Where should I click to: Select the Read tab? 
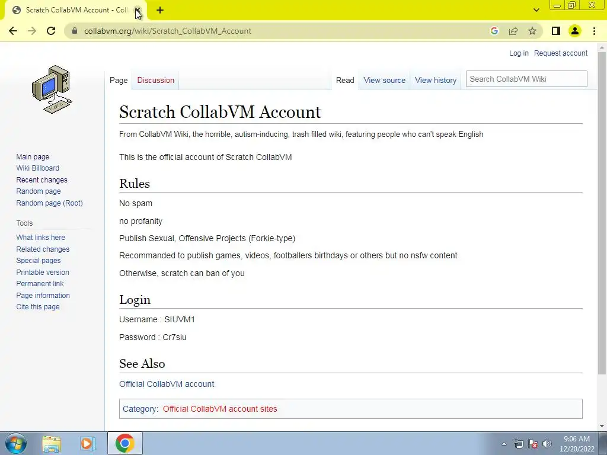point(345,80)
